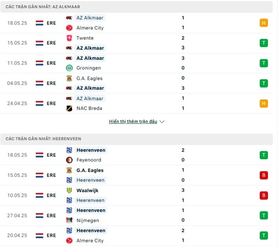Click the Dutch flag beside 18.05.25
Image resolution: width=278 pixels, height=246 pixels.
[x=39, y=23]
